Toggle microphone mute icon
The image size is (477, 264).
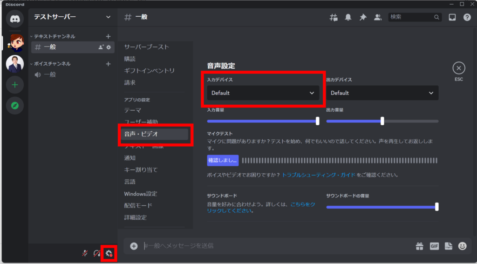(x=85, y=253)
